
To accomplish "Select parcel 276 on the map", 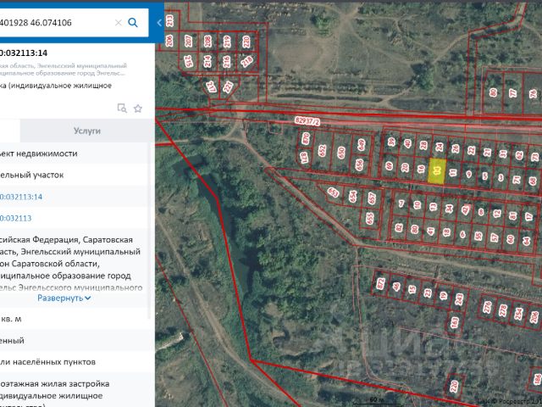I will pyautogui.click(x=487, y=308).
